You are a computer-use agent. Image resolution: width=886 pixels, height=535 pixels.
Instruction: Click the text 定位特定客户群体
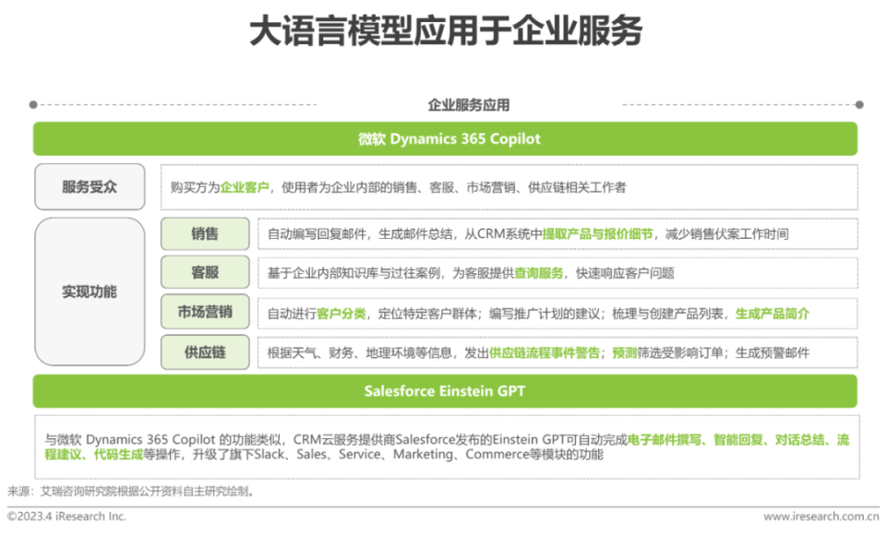tap(427, 314)
